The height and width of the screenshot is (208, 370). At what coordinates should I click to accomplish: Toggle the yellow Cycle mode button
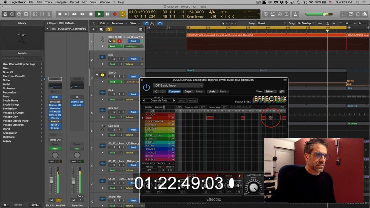click(123, 14)
